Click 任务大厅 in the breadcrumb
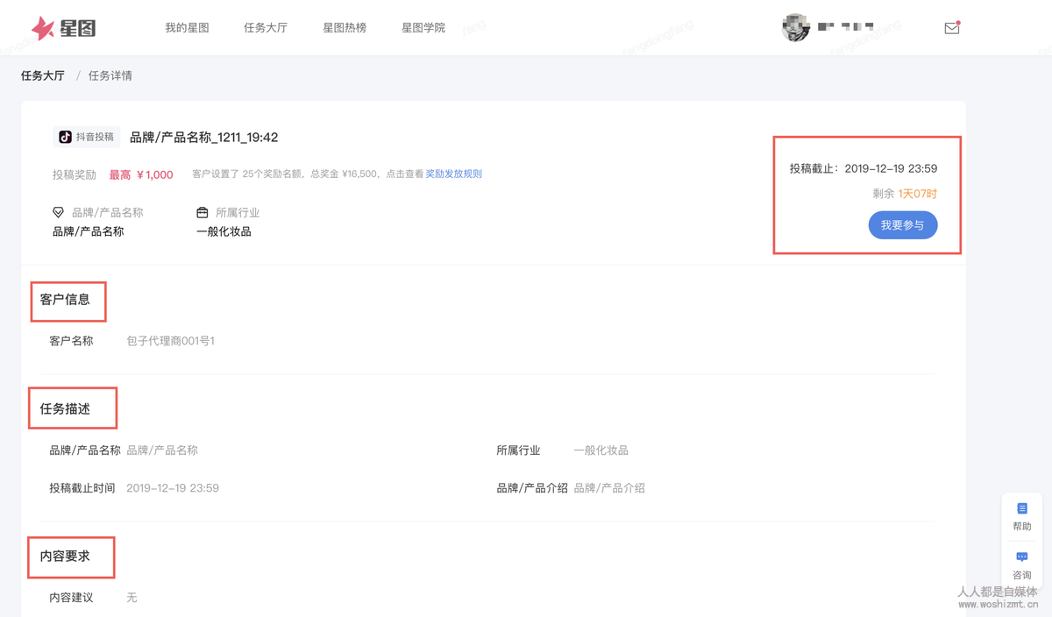 tap(43, 76)
